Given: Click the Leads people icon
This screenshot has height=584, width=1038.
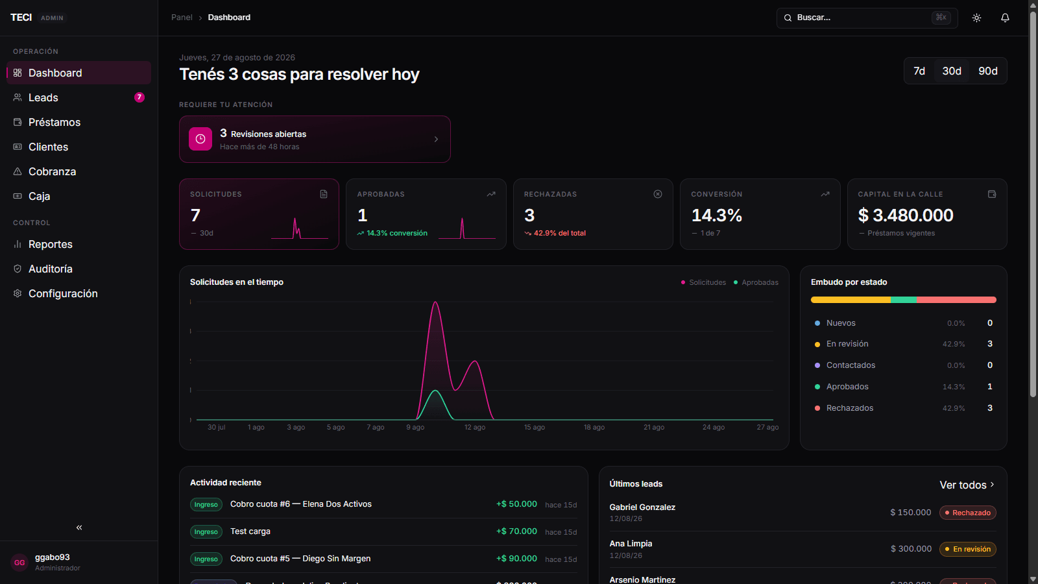Looking at the screenshot, I should pyautogui.click(x=18, y=97).
